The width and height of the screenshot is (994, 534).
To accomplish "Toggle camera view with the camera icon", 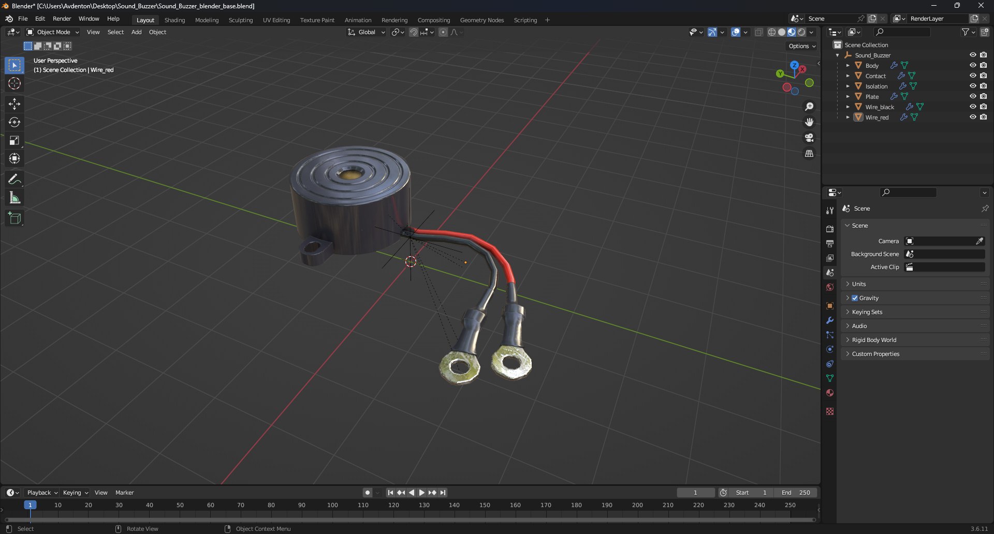I will pyautogui.click(x=809, y=138).
